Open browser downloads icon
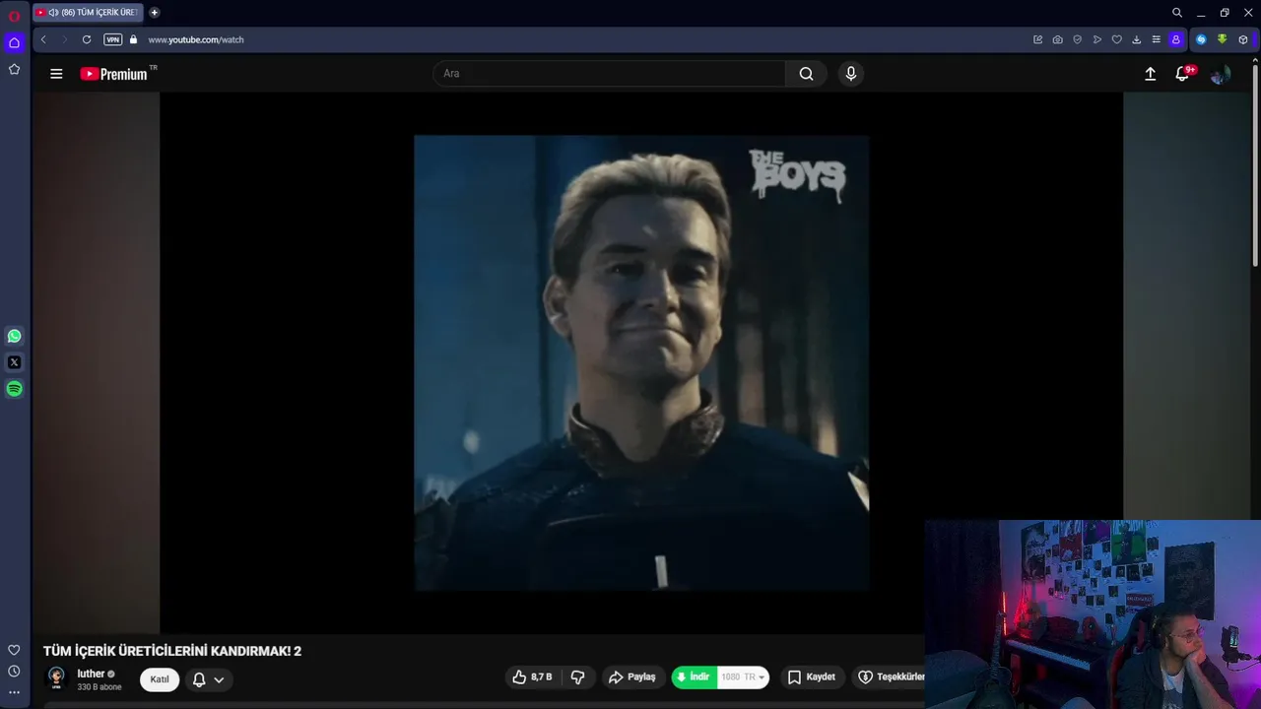The image size is (1261, 709). [1136, 39]
